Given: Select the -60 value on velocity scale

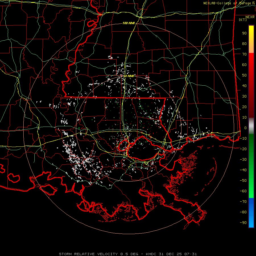Looking at the screenshot, I should pyautogui.click(x=243, y=191).
